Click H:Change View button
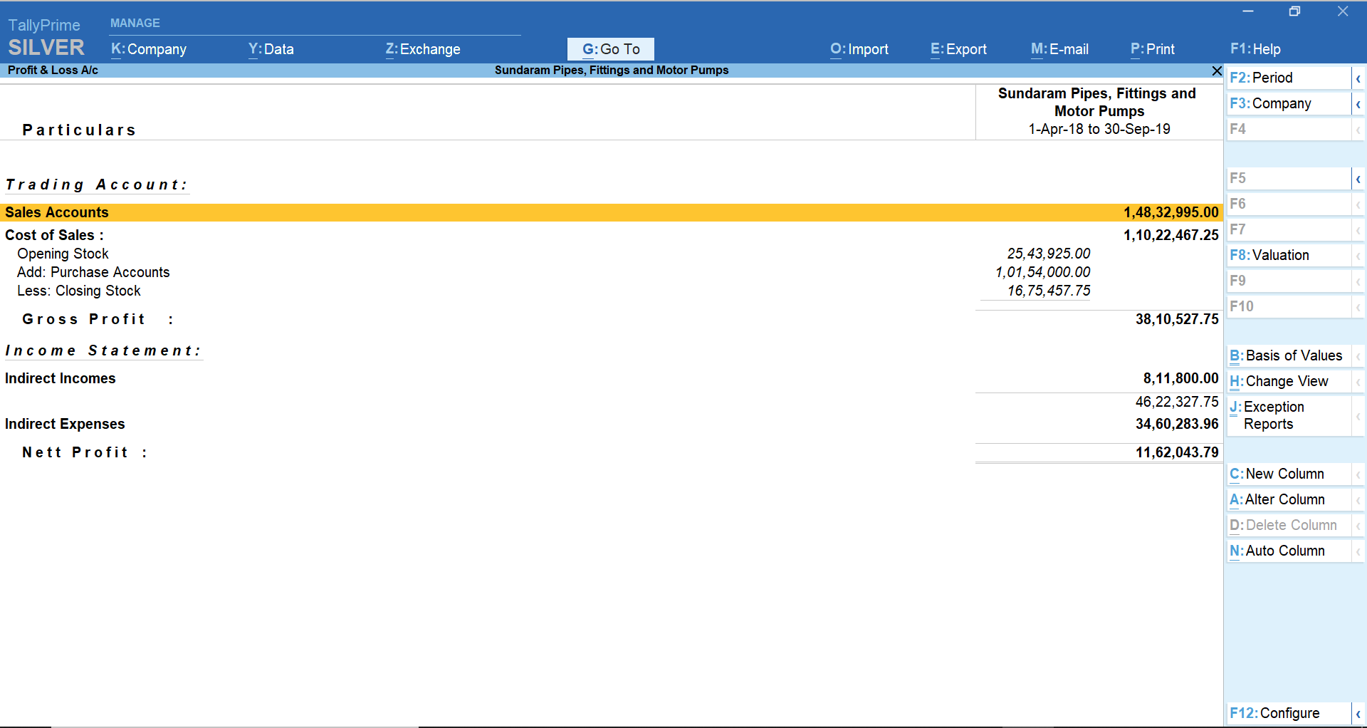1367x728 pixels. click(1289, 381)
